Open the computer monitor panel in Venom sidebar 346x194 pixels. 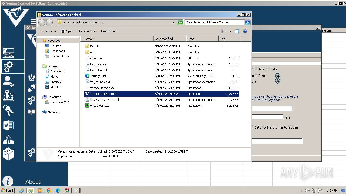(8, 53)
